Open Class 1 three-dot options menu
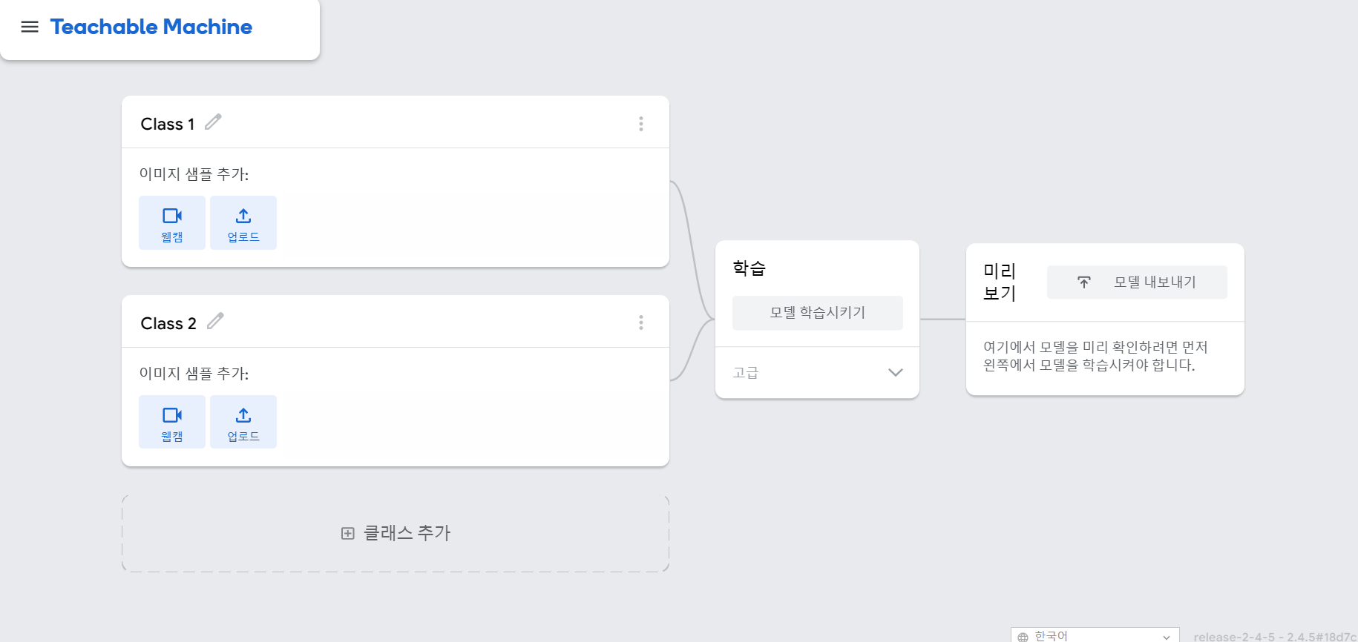The image size is (1358, 642). [x=641, y=124]
